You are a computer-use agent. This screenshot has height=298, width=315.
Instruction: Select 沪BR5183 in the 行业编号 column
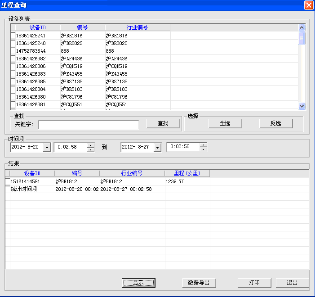(117, 89)
